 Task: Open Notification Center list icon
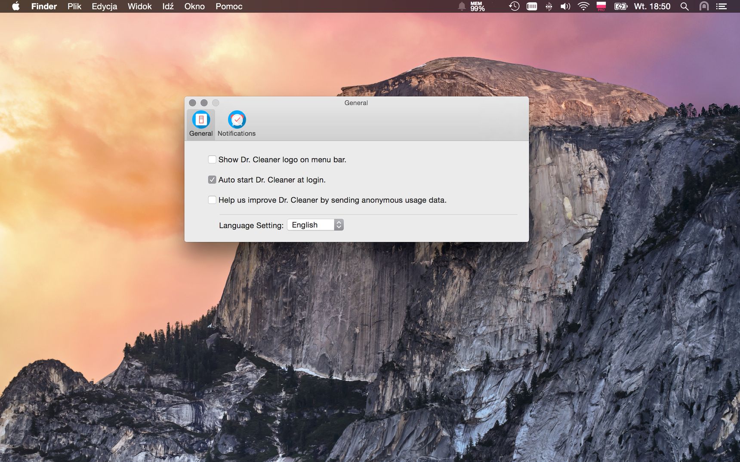click(721, 6)
